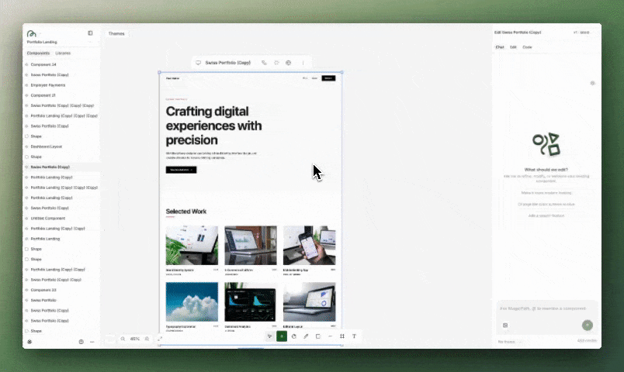624x372 pixels.
Task: Collapse the left sidebar panel
Action: click(90, 33)
